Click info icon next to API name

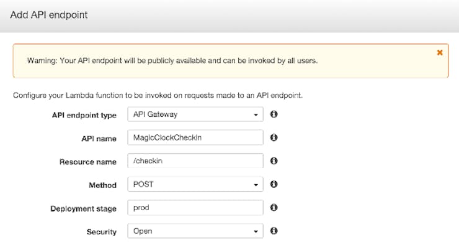click(274, 137)
